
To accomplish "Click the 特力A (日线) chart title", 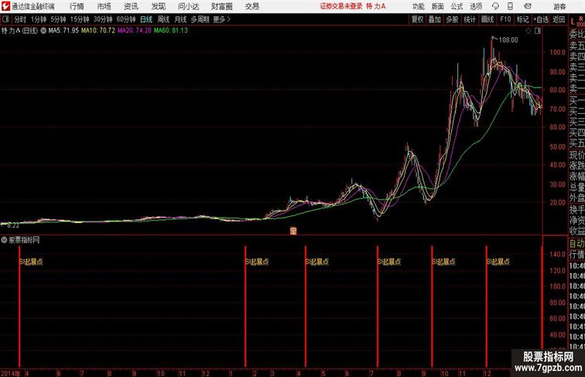I will click(x=19, y=31).
